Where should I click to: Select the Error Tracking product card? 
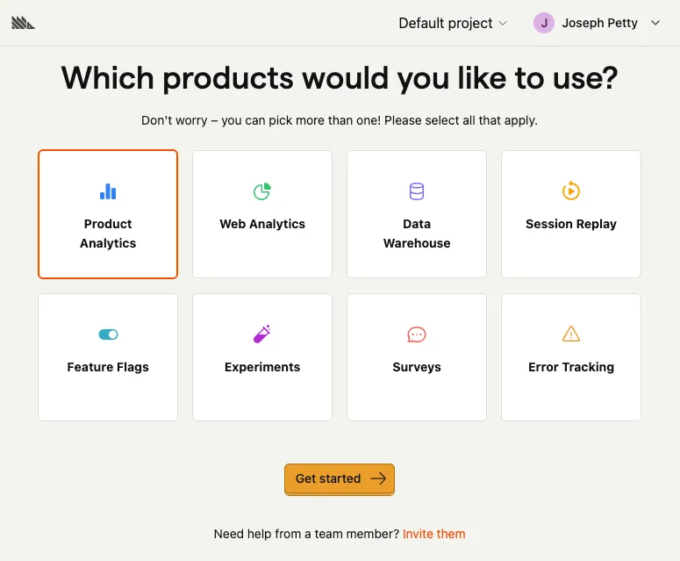click(571, 357)
